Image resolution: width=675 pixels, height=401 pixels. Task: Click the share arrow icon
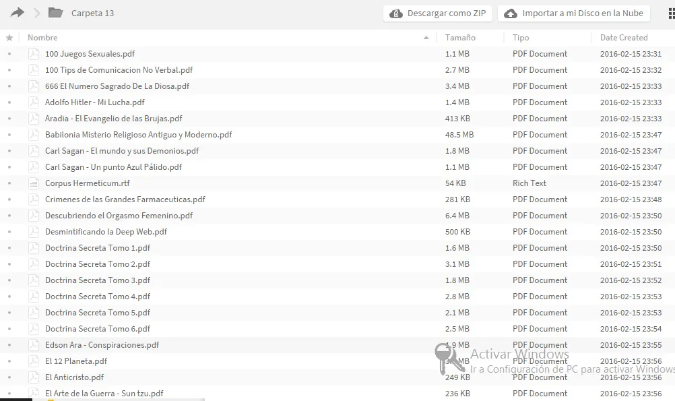18,13
